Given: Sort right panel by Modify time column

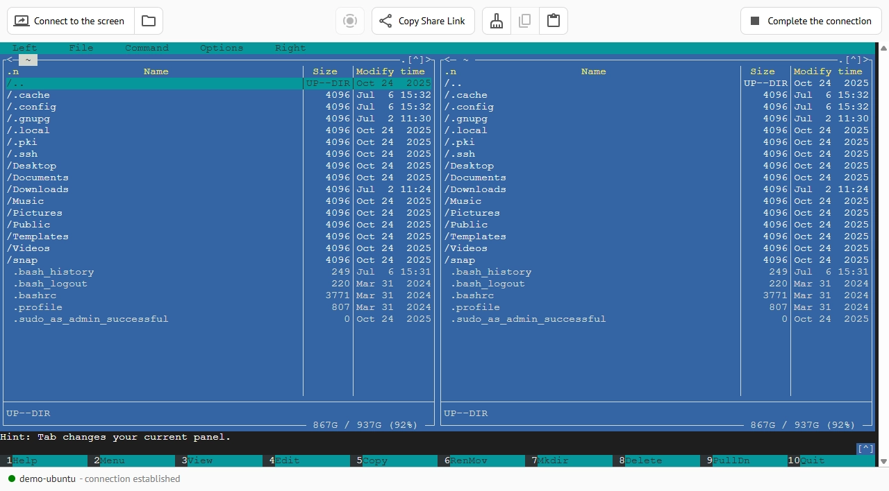Looking at the screenshot, I should tap(828, 71).
